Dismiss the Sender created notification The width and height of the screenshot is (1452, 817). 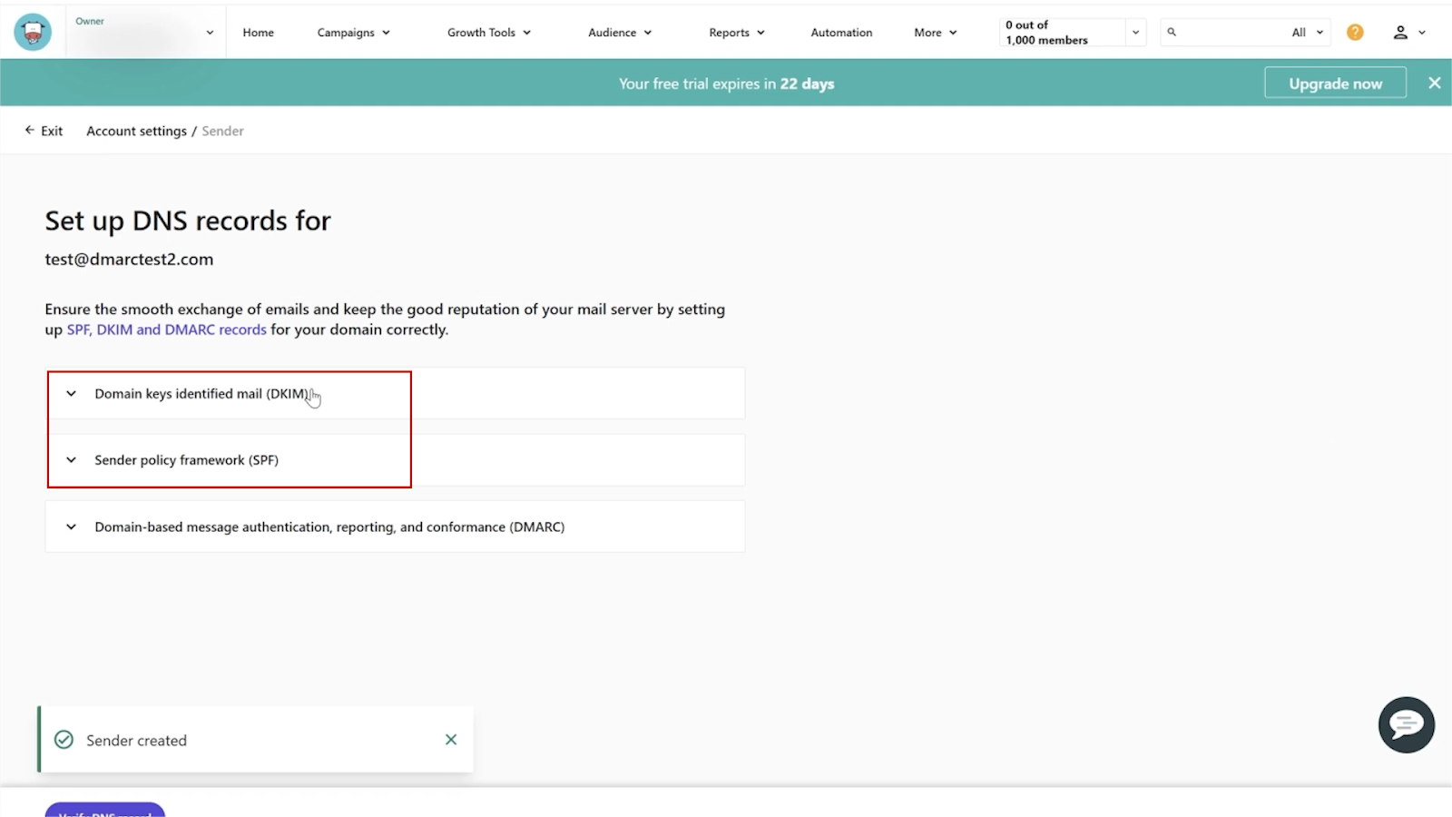click(451, 740)
